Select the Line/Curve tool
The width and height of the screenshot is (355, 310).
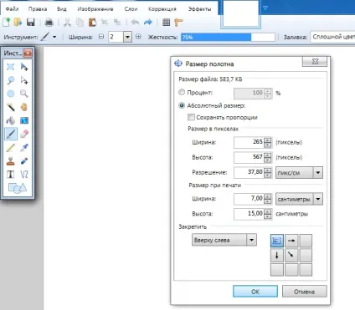(24, 175)
